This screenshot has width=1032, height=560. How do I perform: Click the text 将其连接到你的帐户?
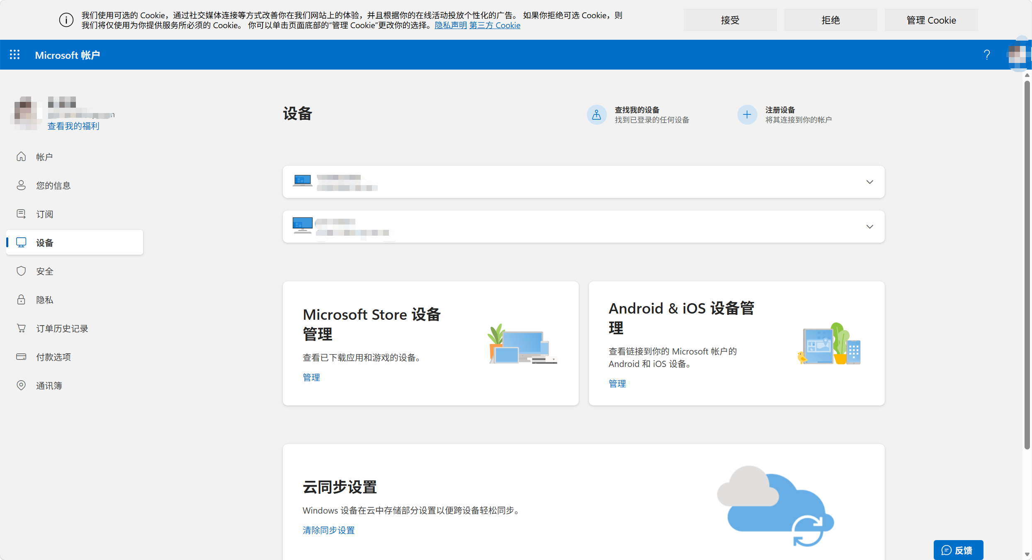[799, 120]
